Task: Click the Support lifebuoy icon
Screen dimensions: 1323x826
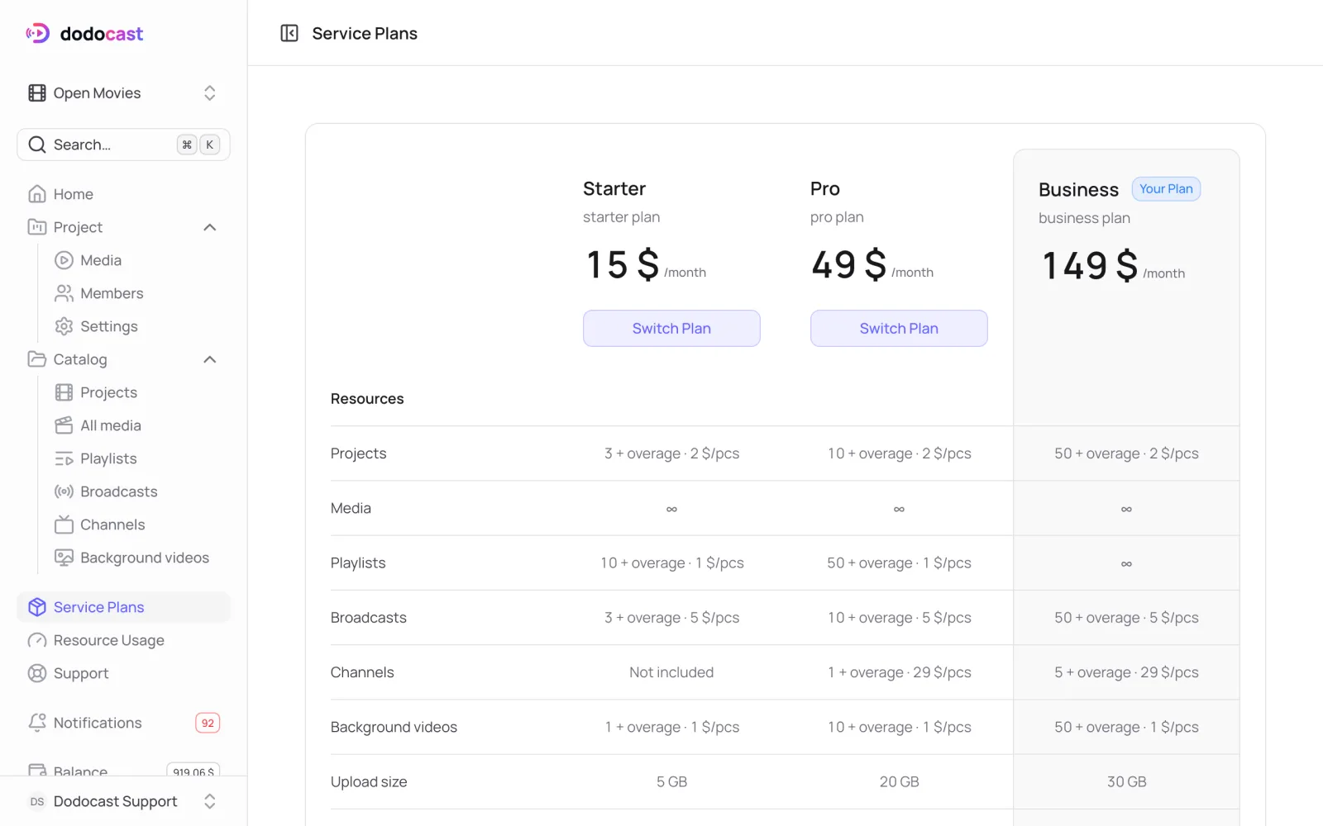Action: coord(37,673)
